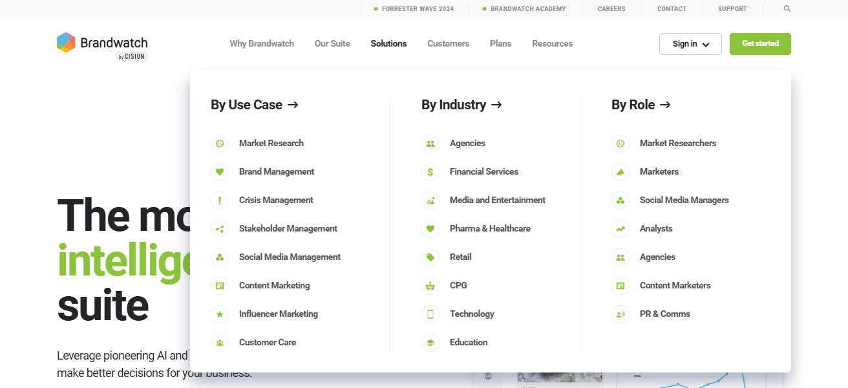This screenshot has width=848, height=388.
Task: Select Technology text link
Action: [472, 314]
